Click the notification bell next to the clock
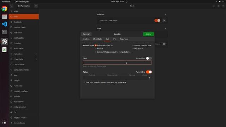Screen dimensions: 226x127 pos(126,1)
